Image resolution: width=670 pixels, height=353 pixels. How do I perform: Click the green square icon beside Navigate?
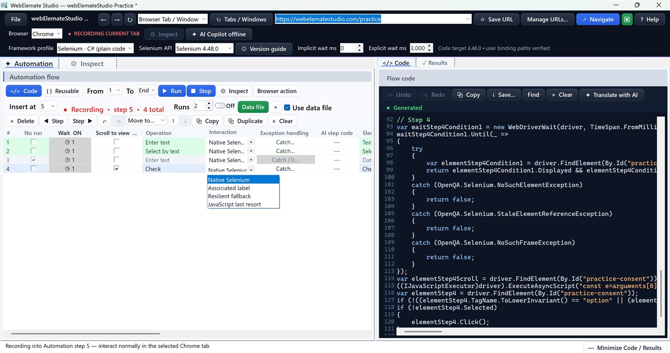(626, 19)
